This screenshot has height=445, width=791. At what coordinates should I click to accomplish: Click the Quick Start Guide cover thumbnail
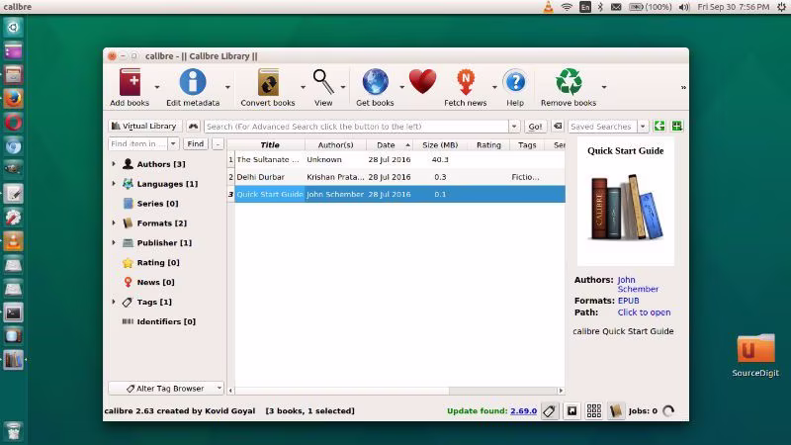(626, 202)
